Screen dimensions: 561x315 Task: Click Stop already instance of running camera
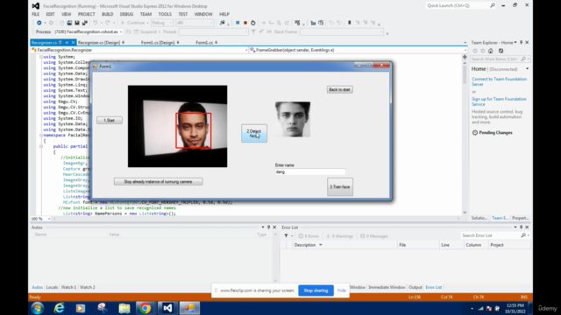click(x=158, y=182)
